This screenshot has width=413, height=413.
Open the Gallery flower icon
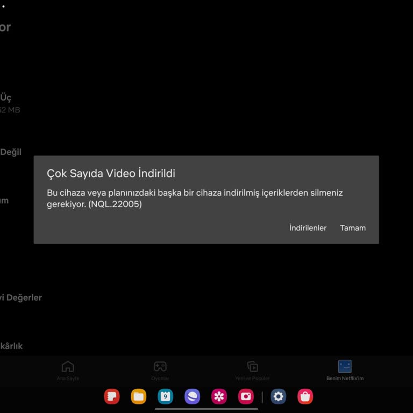(219, 396)
